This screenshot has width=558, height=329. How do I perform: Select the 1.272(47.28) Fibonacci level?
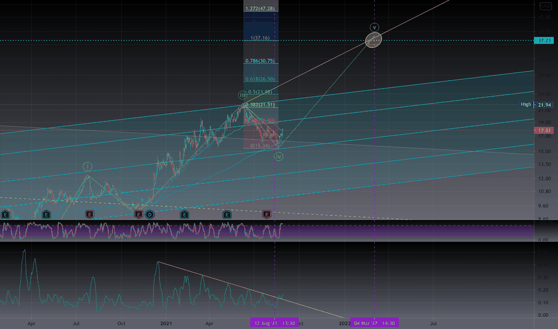pos(260,8)
